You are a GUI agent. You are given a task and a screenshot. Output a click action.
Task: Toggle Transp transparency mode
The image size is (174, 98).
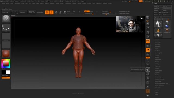[x=148, y=87]
